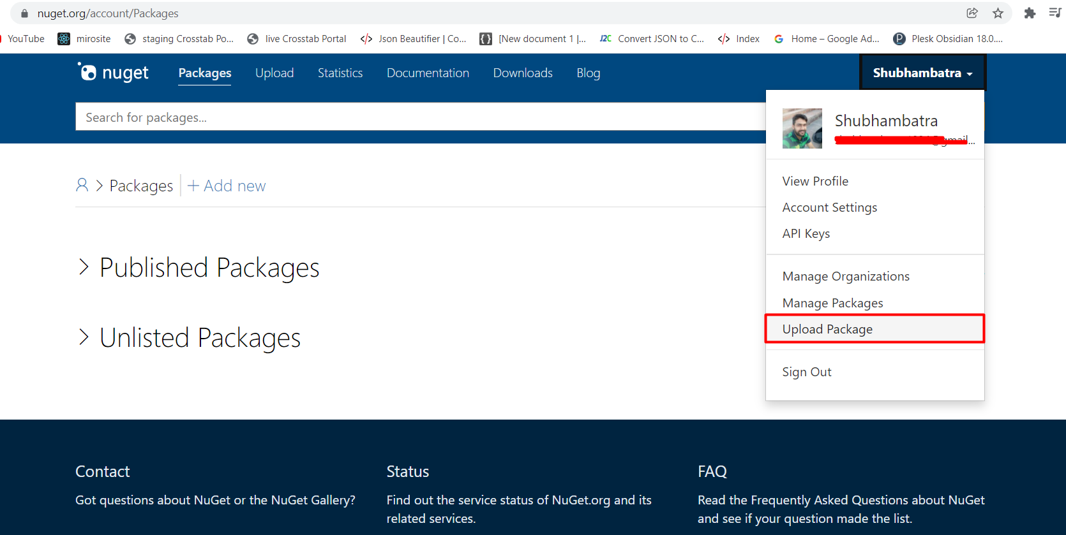Open the mirosite bookmark
The width and height of the screenshot is (1066, 535).
pyautogui.click(x=84, y=39)
